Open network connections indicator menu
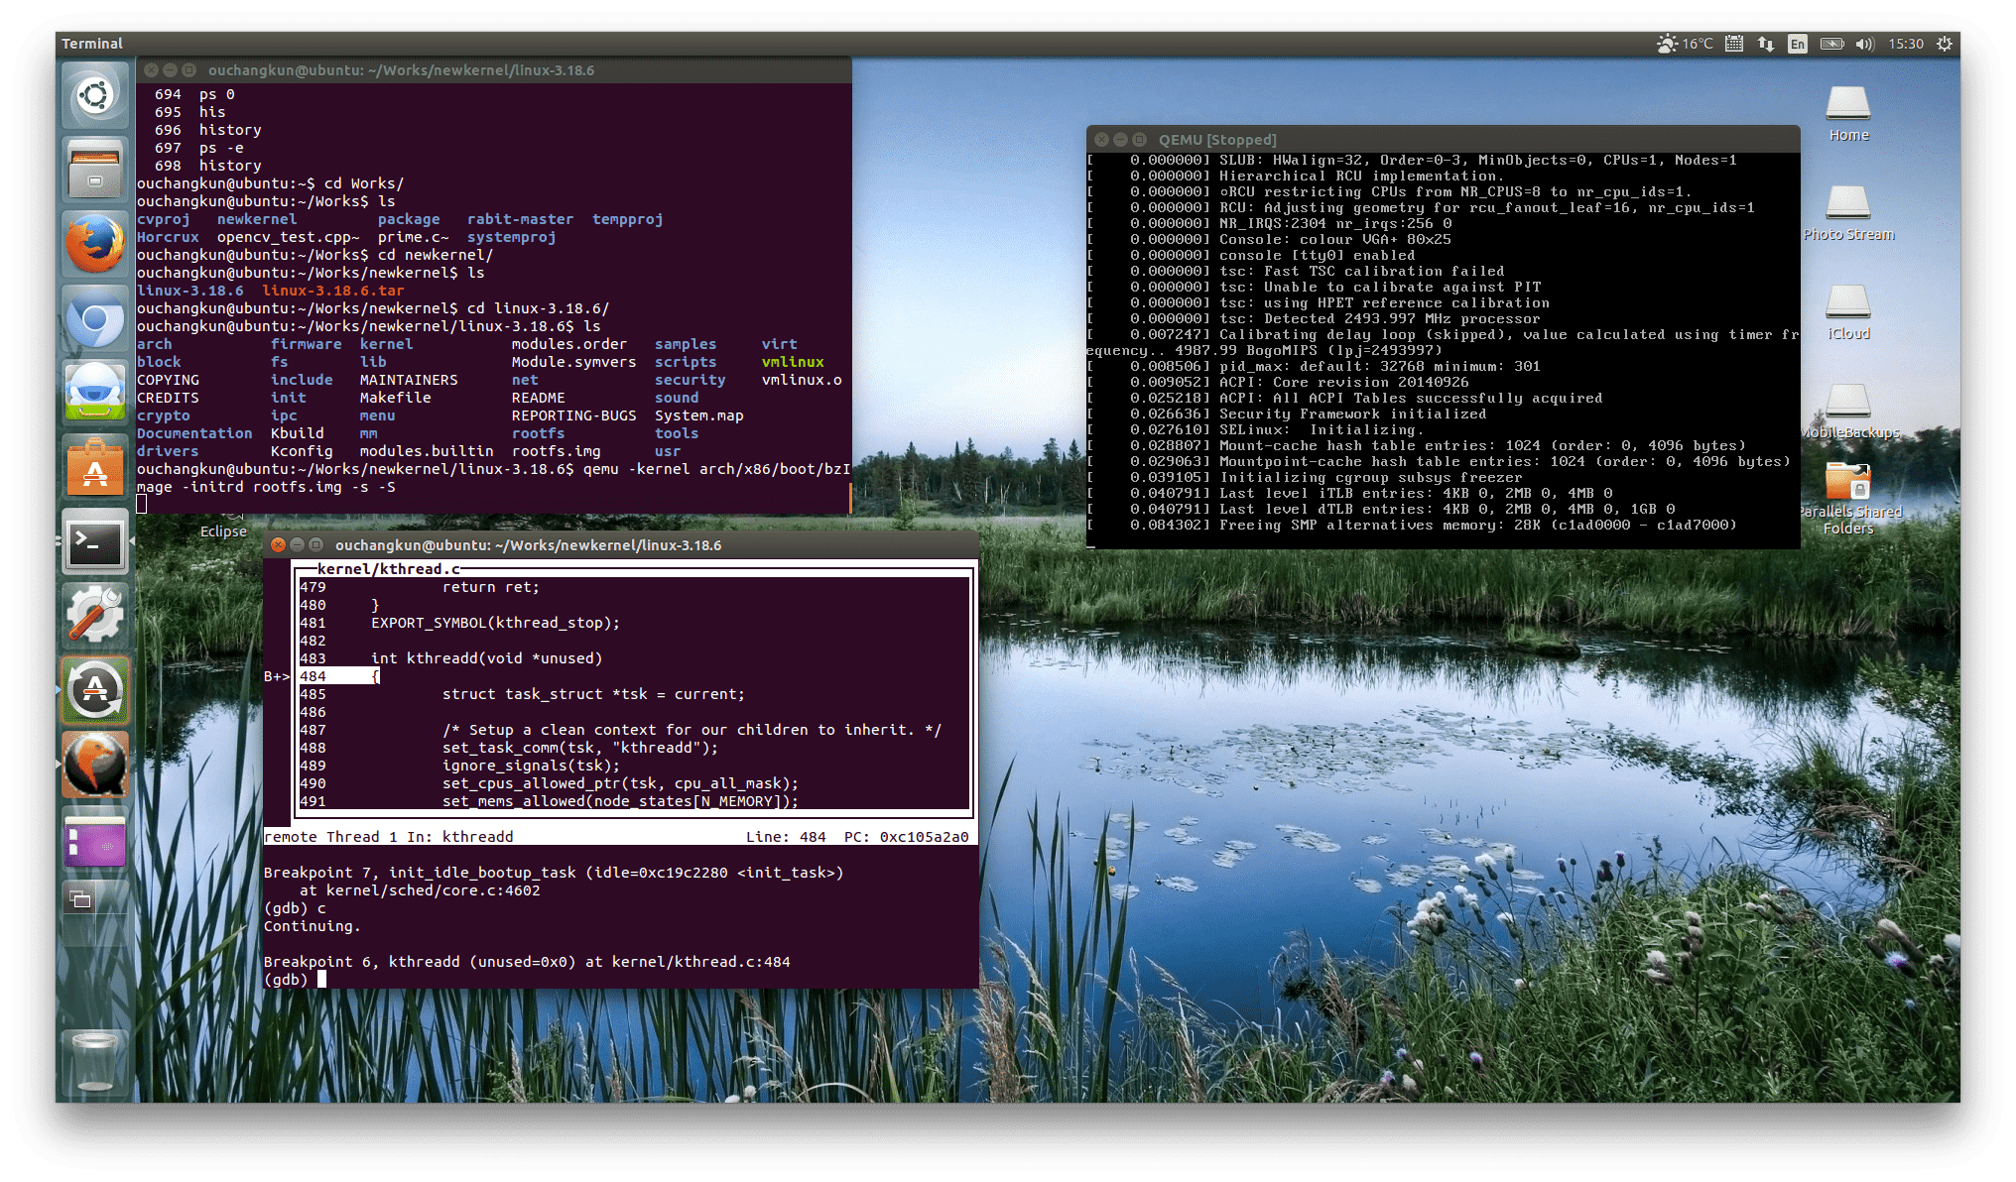This screenshot has height=1182, width=2016. pos(1766,44)
